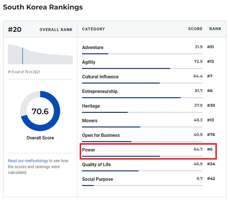
Task: Click the Power rank #6 value
Action: click(210, 149)
